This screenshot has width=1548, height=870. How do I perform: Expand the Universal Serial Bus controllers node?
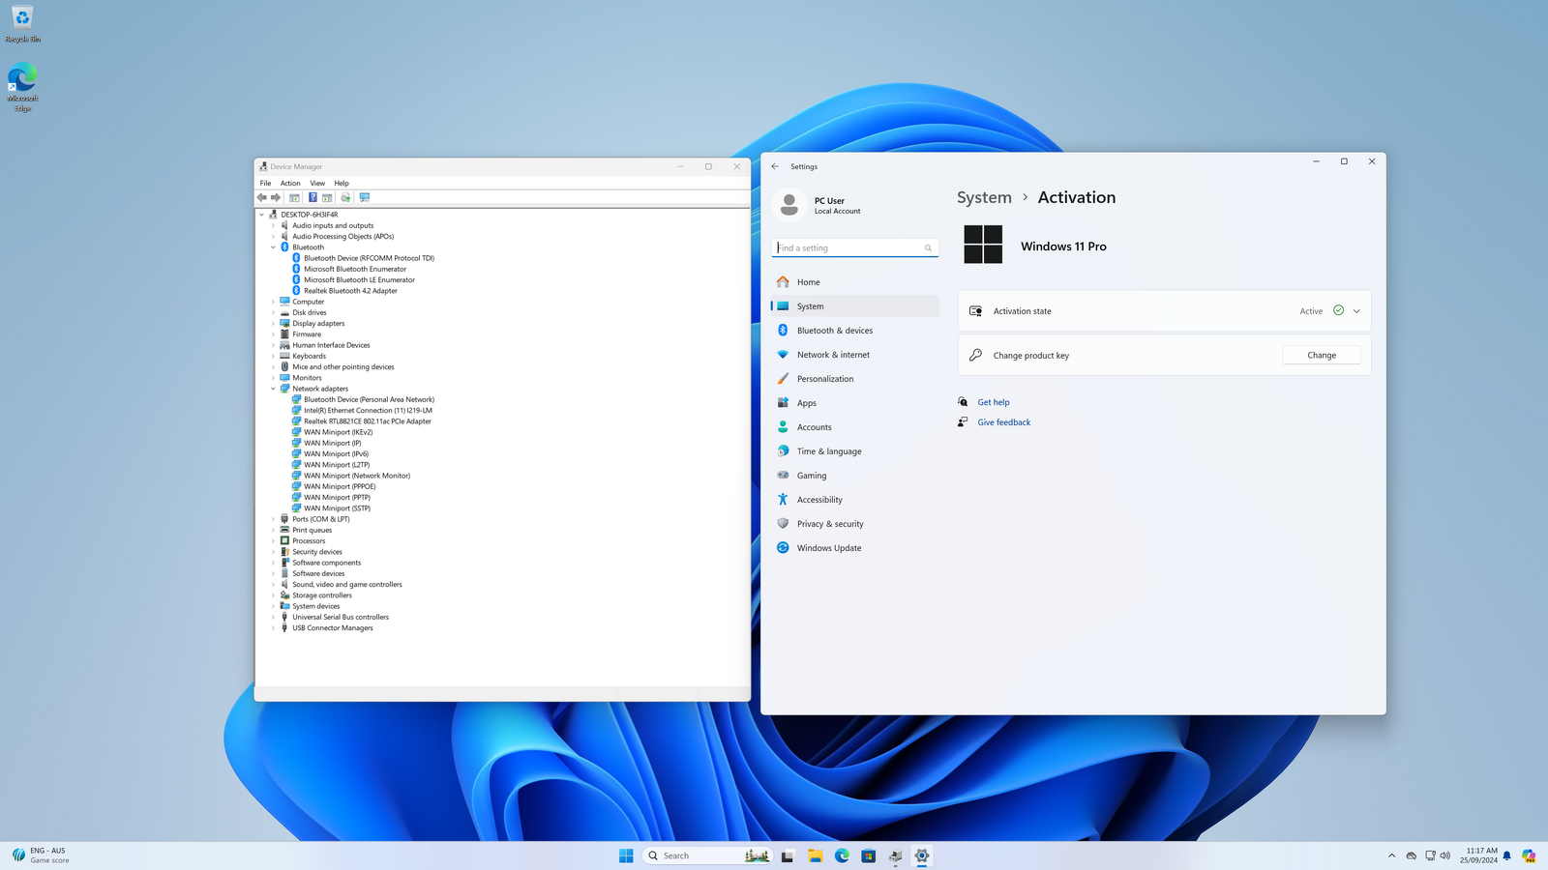[x=273, y=617]
